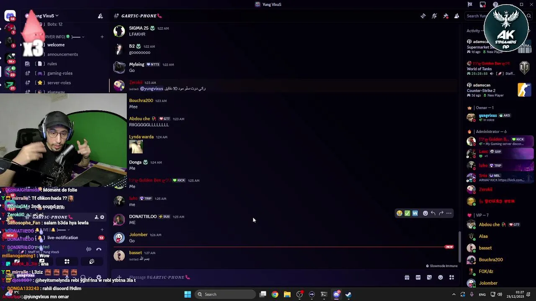Select server icon with 1K+ badge
Viewport: 536px width, 301px height.
coord(10,57)
